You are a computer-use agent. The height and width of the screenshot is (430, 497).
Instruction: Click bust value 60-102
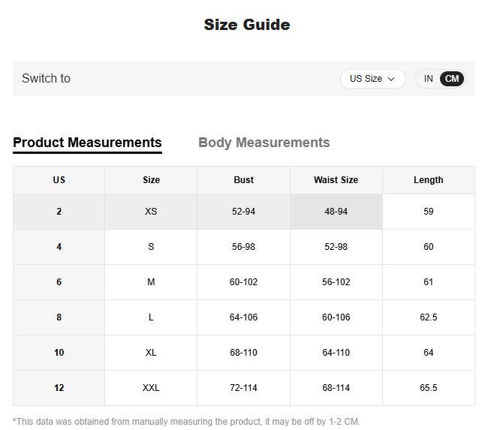click(x=244, y=282)
